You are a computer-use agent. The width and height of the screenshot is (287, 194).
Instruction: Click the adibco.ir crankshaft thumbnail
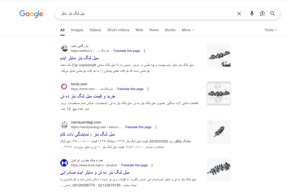point(219,55)
